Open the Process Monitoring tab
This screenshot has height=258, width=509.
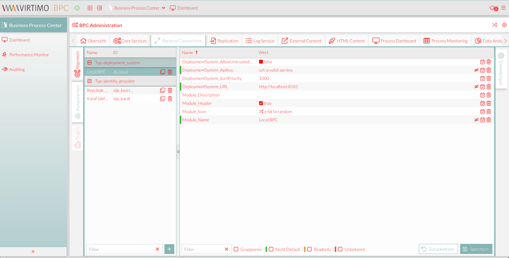coord(445,41)
